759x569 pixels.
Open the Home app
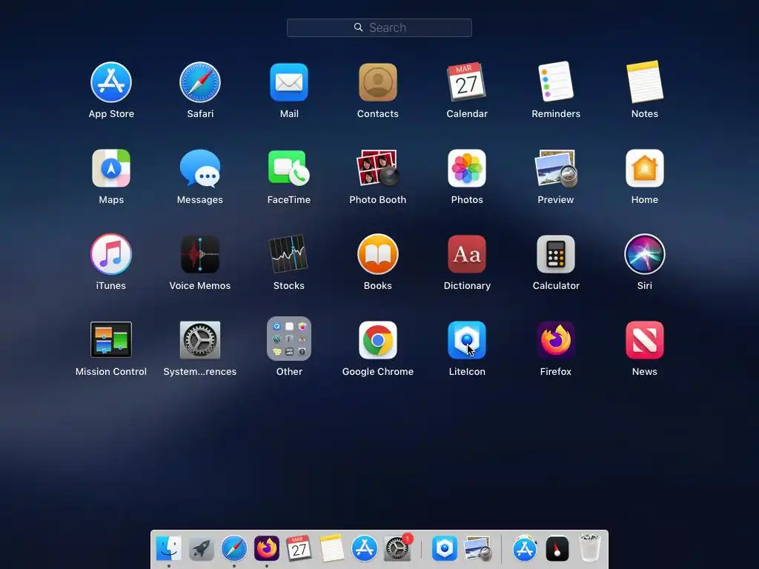[645, 168]
